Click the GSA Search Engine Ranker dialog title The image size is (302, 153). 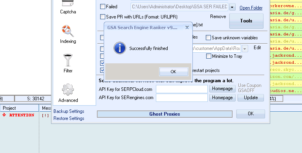click(x=142, y=28)
